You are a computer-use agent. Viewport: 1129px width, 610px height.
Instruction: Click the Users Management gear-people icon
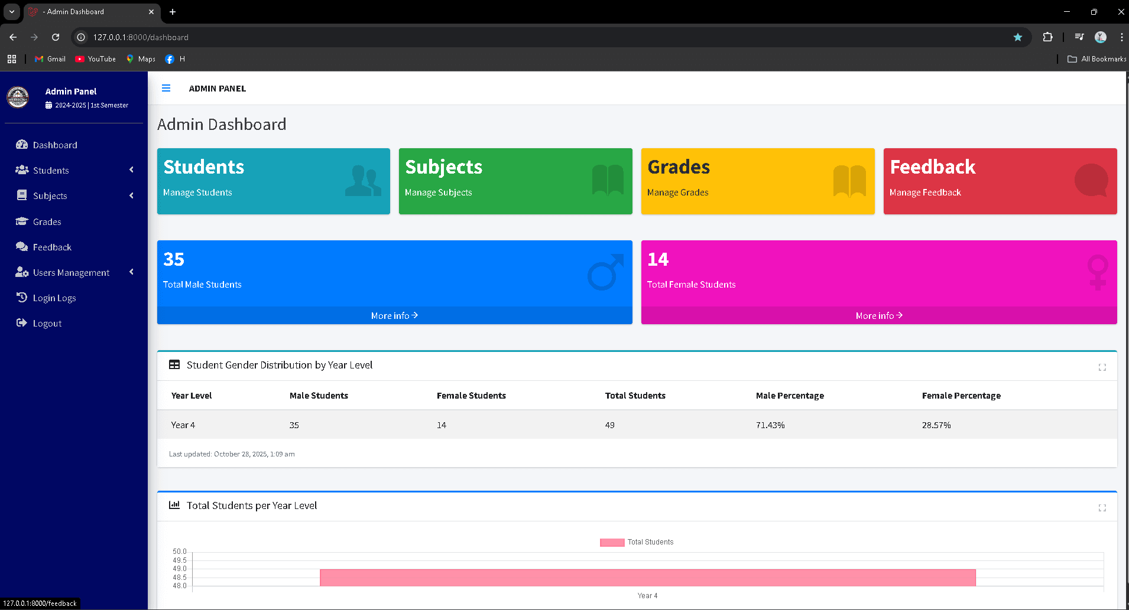tap(22, 272)
